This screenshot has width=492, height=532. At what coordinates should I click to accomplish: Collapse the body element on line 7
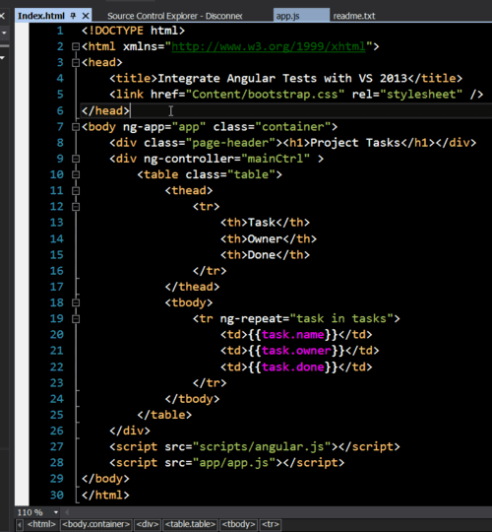pyautogui.click(x=76, y=127)
